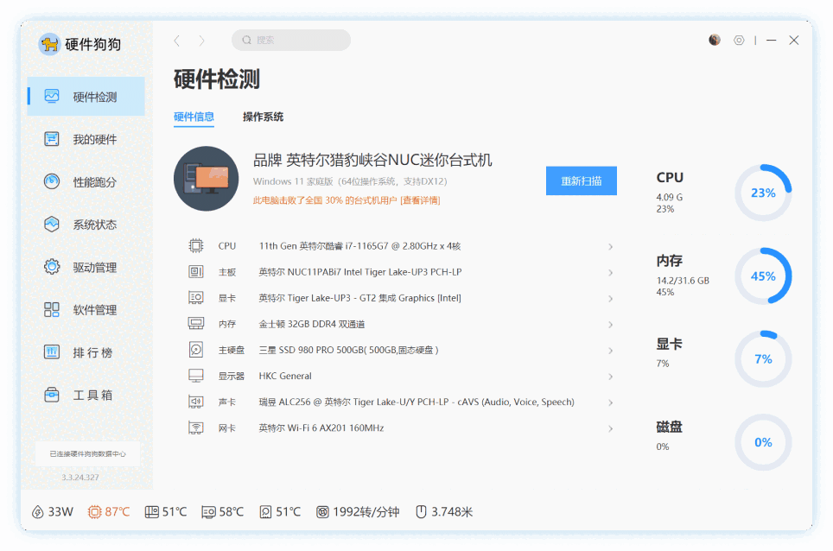Click the mouse distance icon 3.748米
The width and height of the screenshot is (833, 551).
click(x=422, y=512)
